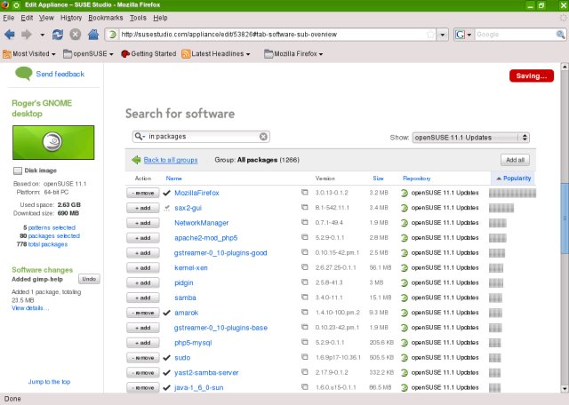Screen dimensions: 569x405
Task: Add the pidgin package
Action: click(x=142, y=282)
